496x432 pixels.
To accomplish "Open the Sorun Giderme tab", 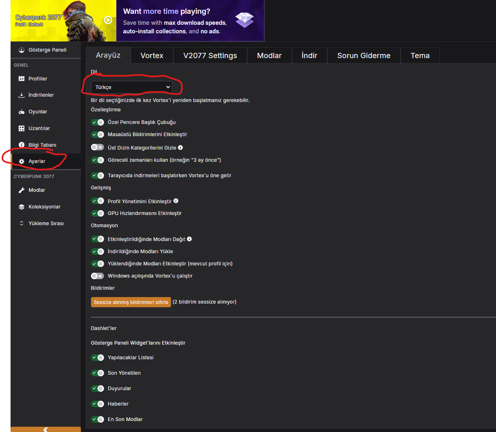I will [364, 56].
